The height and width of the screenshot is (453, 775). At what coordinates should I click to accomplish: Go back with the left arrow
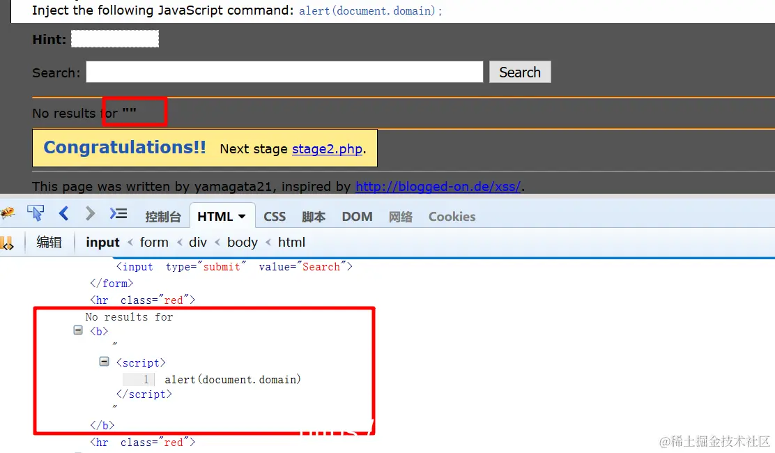pos(63,213)
